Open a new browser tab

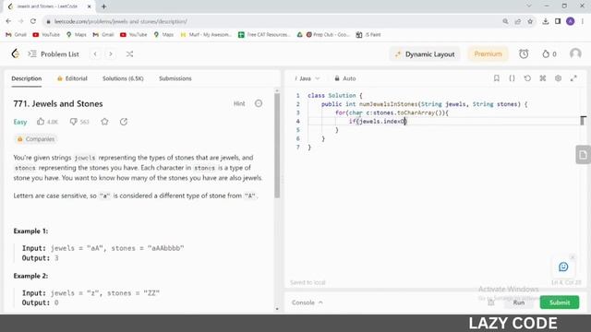pyautogui.click(x=103, y=6)
